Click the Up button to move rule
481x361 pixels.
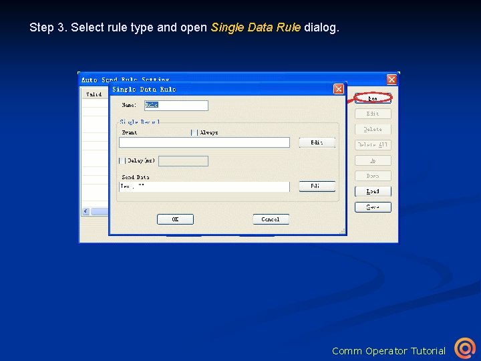click(x=373, y=160)
